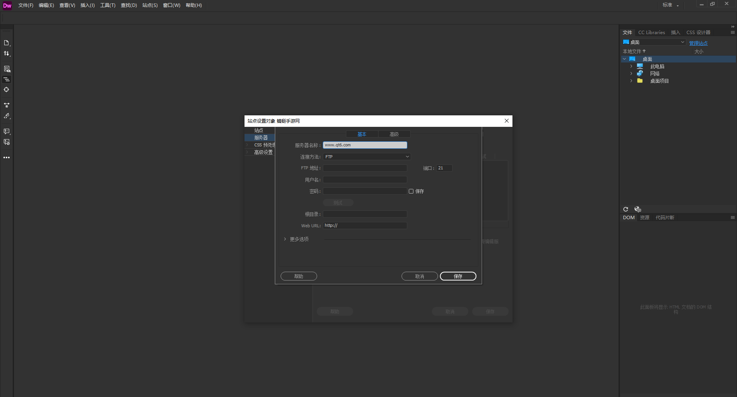Viewport: 737px width, 397px height.
Task: Open the new document icon in left toolbar
Action: (x=7, y=43)
